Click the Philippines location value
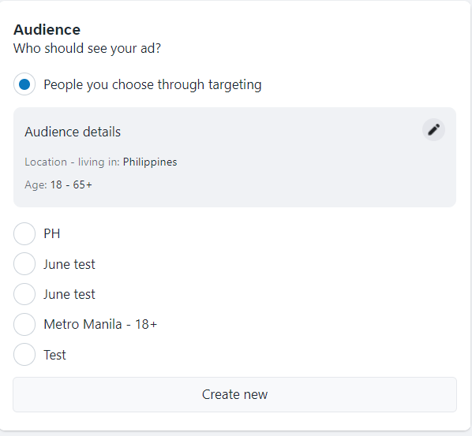Screen dimensions: 472x436 click(150, 162)
